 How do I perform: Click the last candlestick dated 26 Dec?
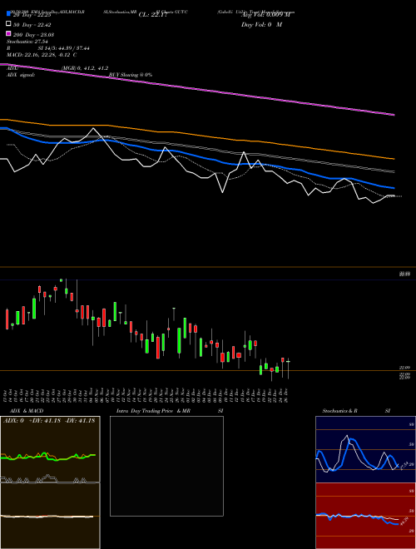pyautogui.click(x=288, y=368)
